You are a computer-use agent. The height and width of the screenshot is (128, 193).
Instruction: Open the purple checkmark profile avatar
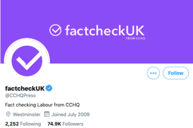pos(27,61)
